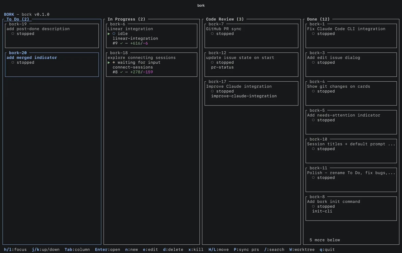Select the In Progress (2) column header
The height and width of the screenshot is (253, 402).
[x=126, y=19]
